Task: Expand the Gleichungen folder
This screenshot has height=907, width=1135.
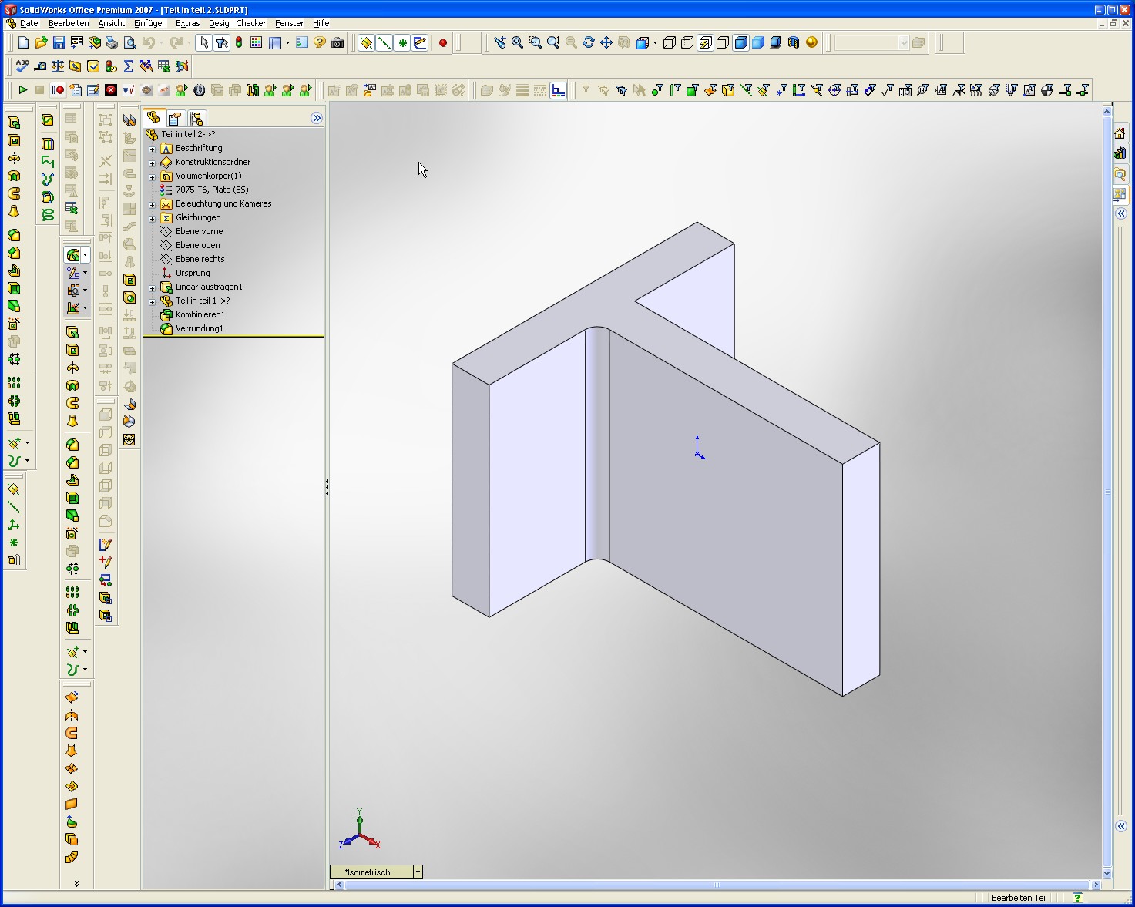Action: click(x=152, y=218)
